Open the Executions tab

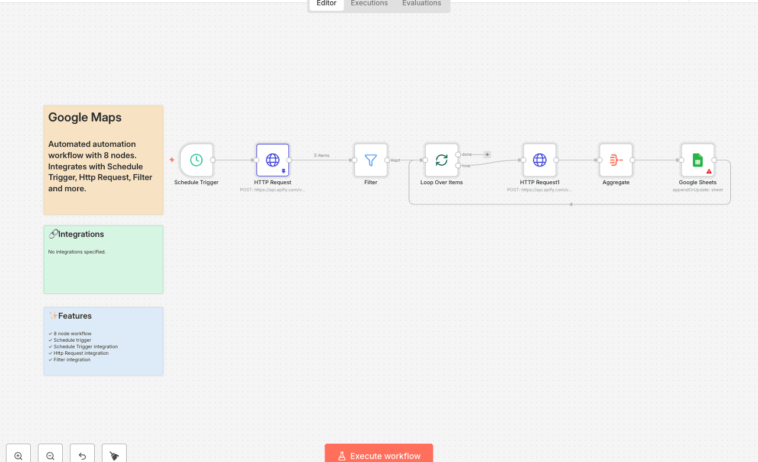[369, 4]
